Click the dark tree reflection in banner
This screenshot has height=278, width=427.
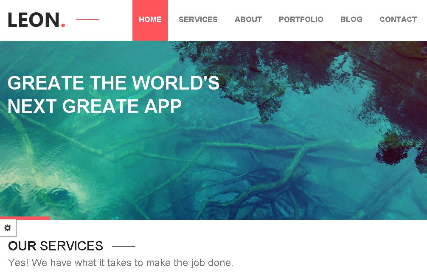(300, 71)
